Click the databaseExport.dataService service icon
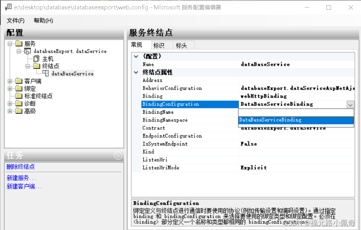Screen dimensions: 361x230 coord(27,51)
